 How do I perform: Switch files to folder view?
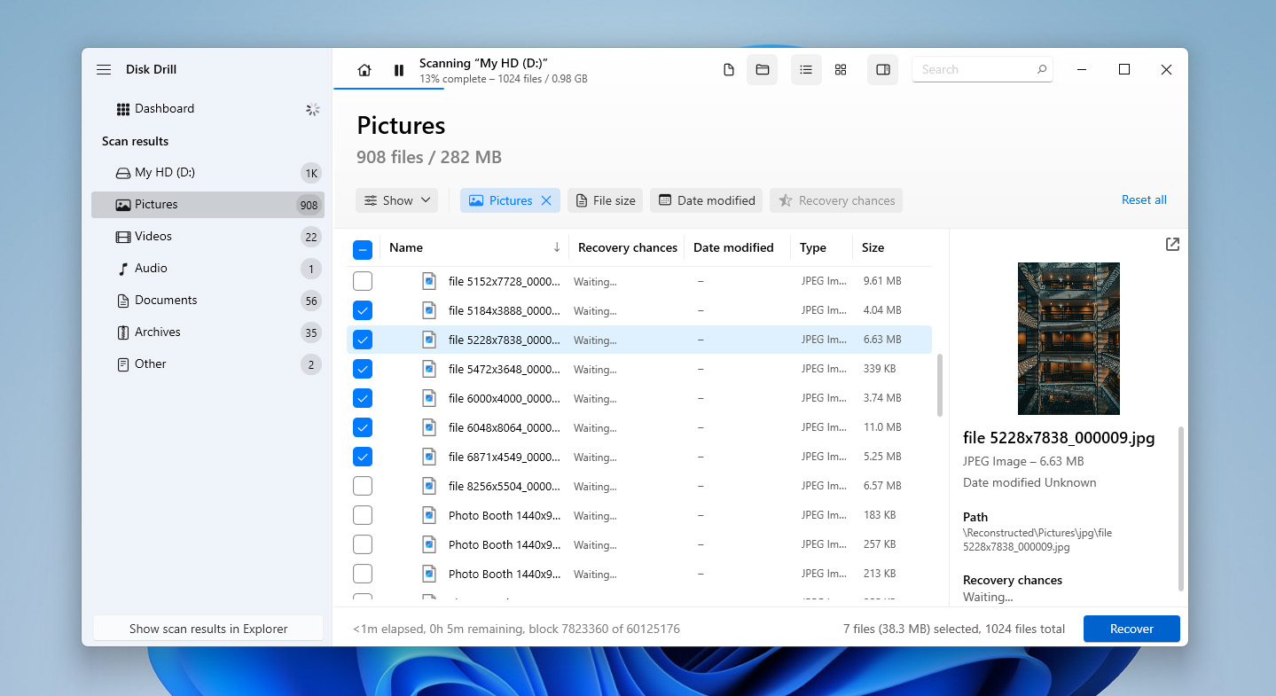coord(762,69)
